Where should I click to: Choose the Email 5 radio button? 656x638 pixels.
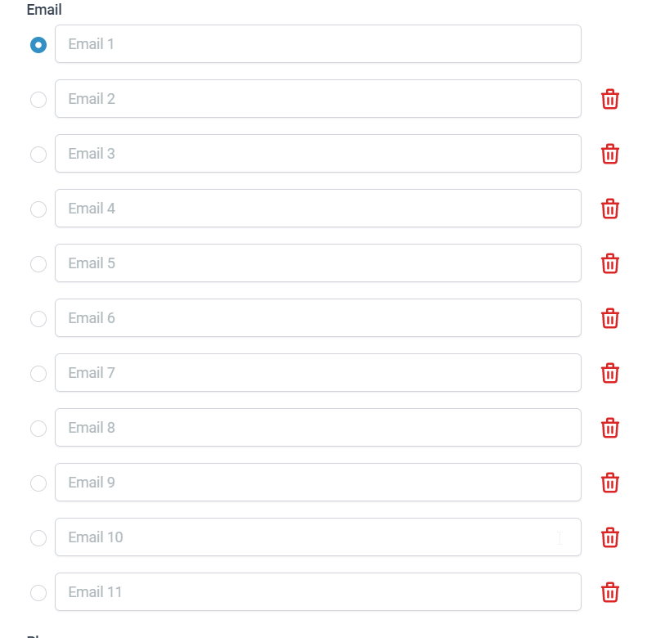(x=38, y=264)
